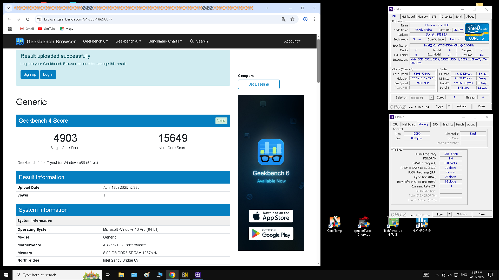Image resolution: width=499 pixels, height=280 pixels.
Task: Switch to Memory tab in top CPU-Z
Action: 423,17
